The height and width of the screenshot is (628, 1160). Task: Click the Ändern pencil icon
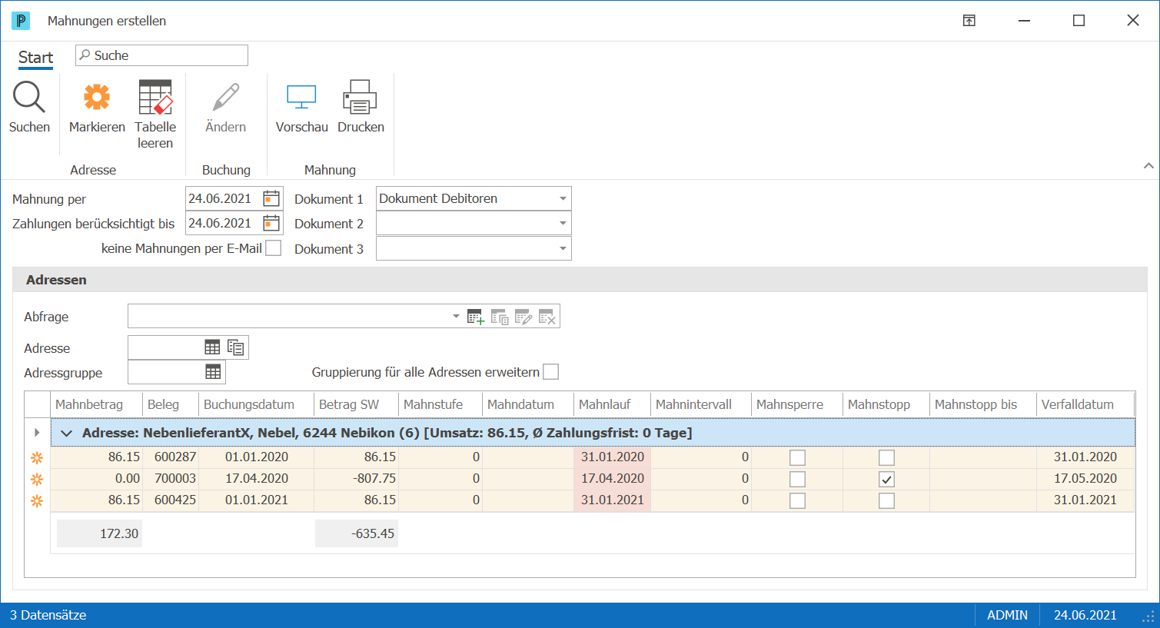pyautogui.click(x=226, y=98)
